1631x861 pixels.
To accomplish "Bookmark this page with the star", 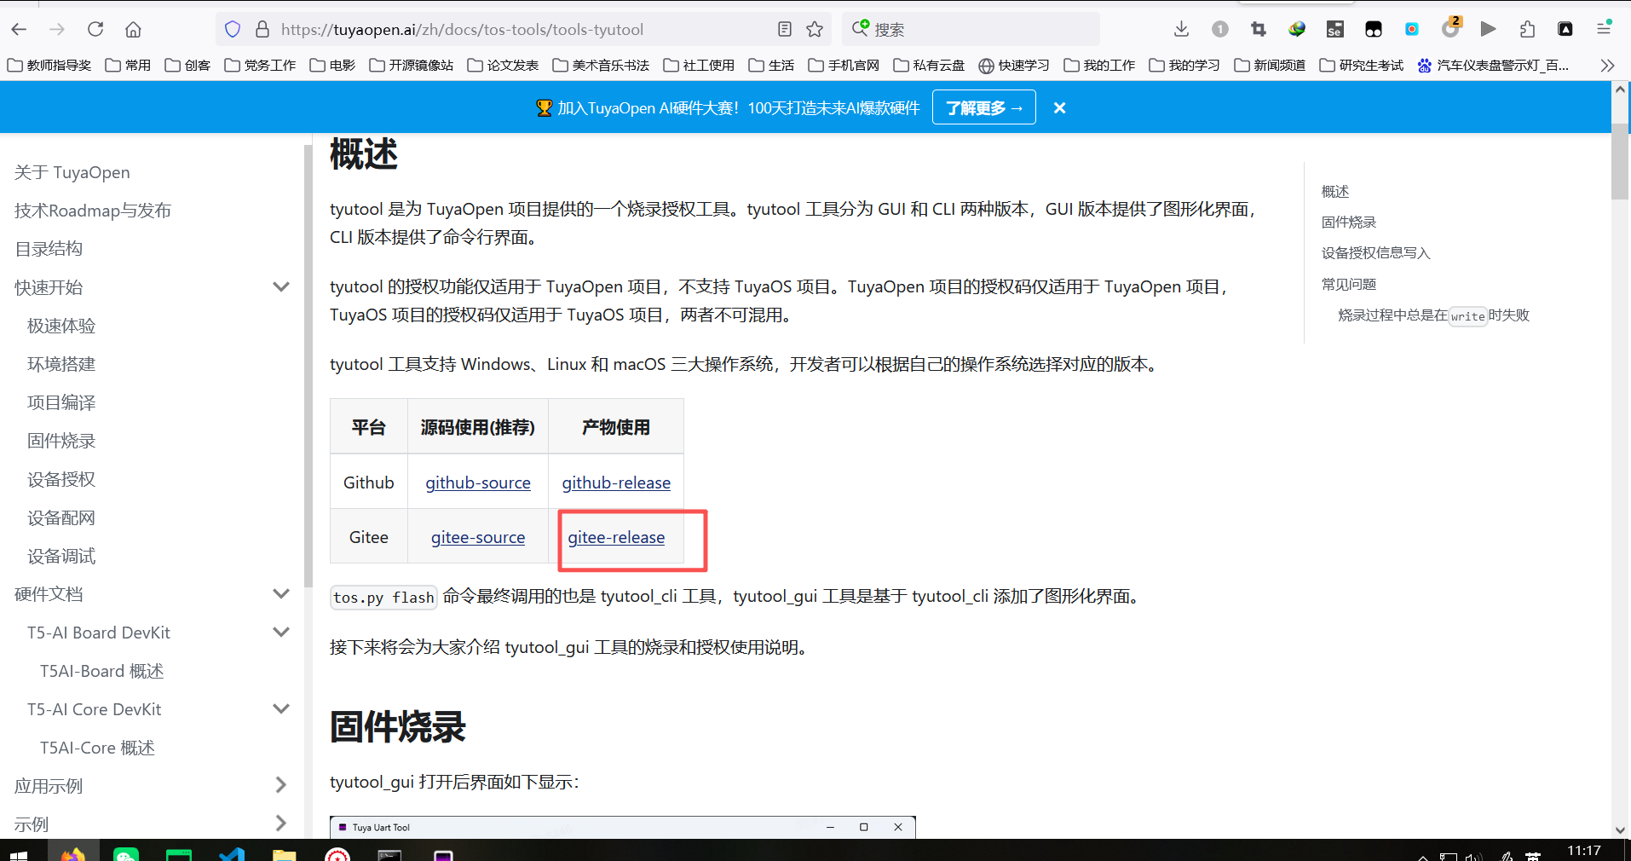I will coord(815,29).
